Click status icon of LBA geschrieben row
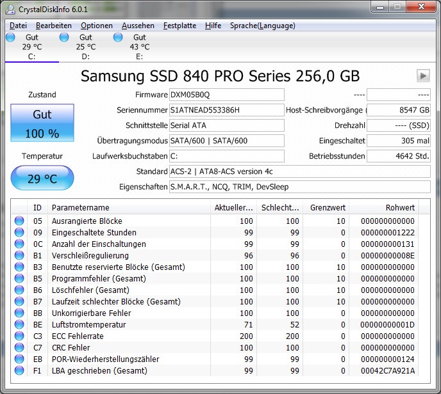 19,370
